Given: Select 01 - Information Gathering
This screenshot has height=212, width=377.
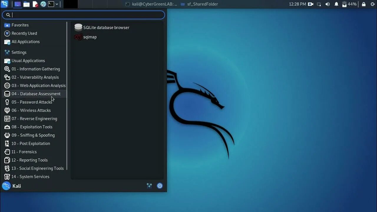Looking at the screenshot, I should click(35, 69).
